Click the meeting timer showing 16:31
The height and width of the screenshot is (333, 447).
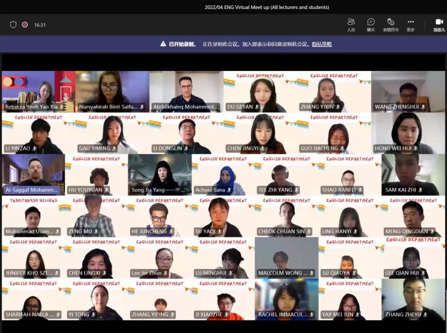point(40,25)
